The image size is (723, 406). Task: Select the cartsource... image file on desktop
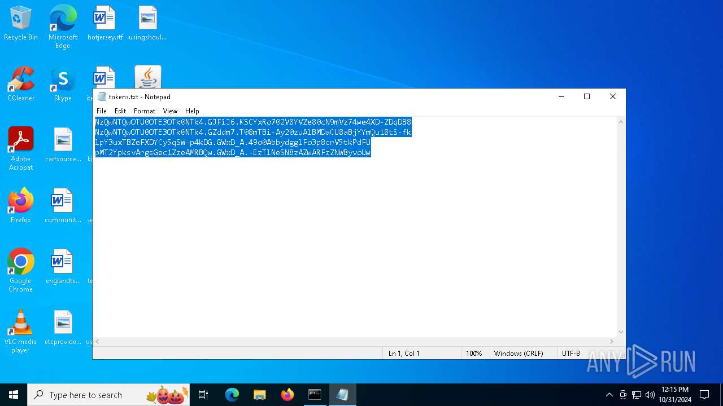[63, 145]
